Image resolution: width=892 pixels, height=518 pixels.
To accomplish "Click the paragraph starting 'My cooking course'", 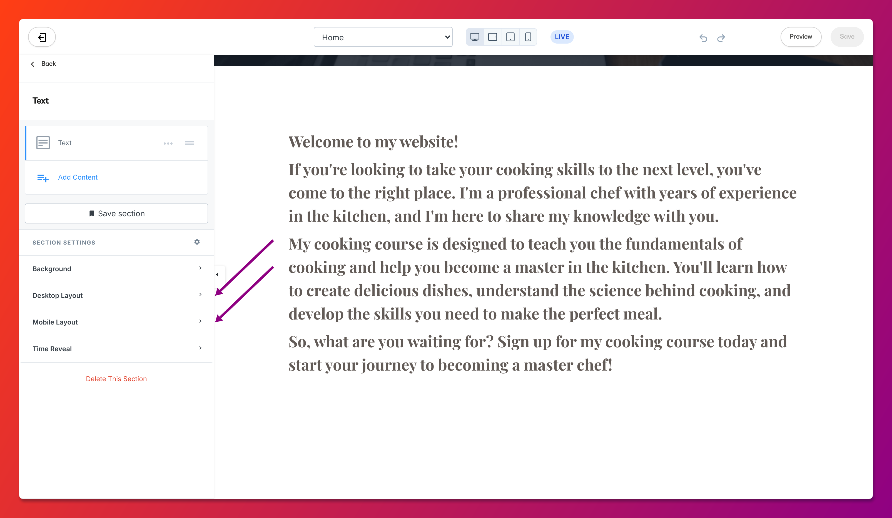I will click(x=539, y=279).
